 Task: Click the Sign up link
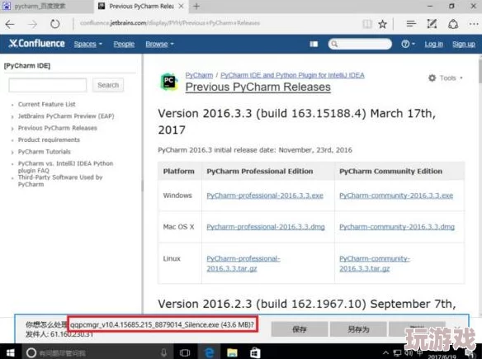tap(464, 44)
